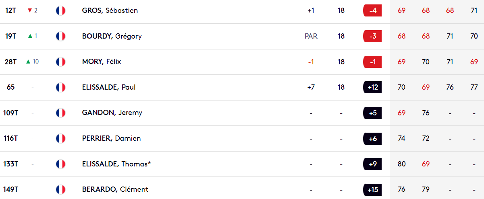This screenshot has width=484, height=199.
Task: Click the French flag beside ELISSALDE, Paul
Action: pos(60,87)
